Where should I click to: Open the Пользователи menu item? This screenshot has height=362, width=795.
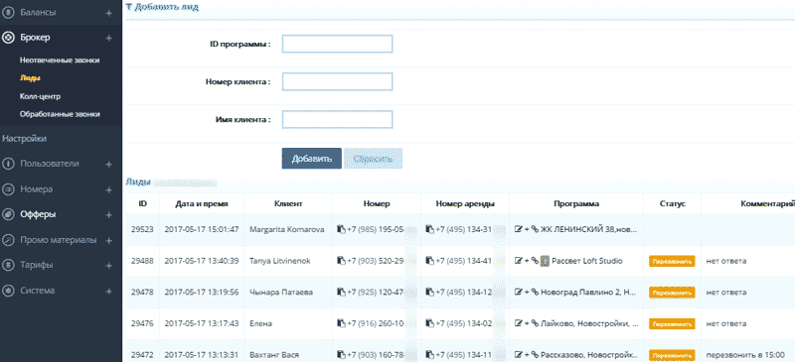[x=50, y=164]
